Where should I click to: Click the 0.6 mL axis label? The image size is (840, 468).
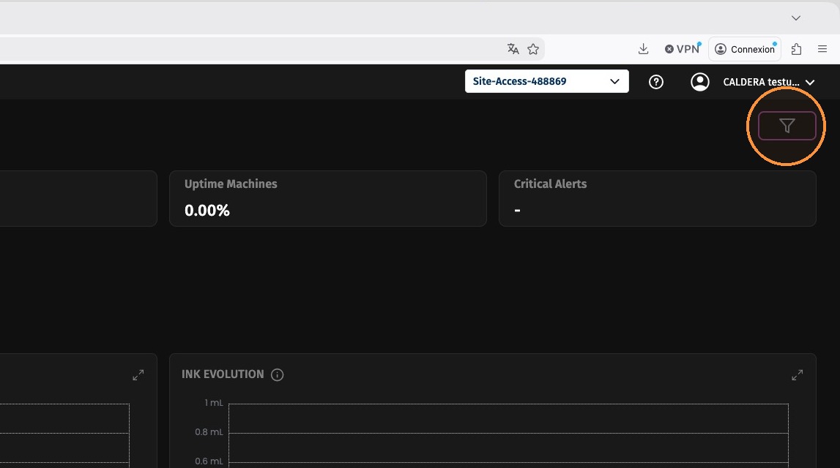tap(209, 461)
